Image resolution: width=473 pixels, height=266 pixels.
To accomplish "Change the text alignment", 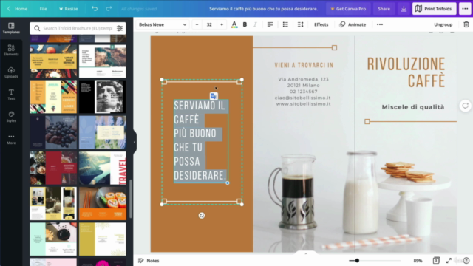I will (270, 24).
